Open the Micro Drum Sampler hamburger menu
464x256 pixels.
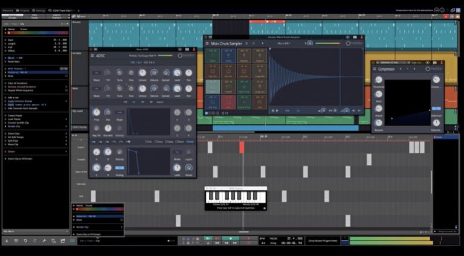(x=207, y=43)
